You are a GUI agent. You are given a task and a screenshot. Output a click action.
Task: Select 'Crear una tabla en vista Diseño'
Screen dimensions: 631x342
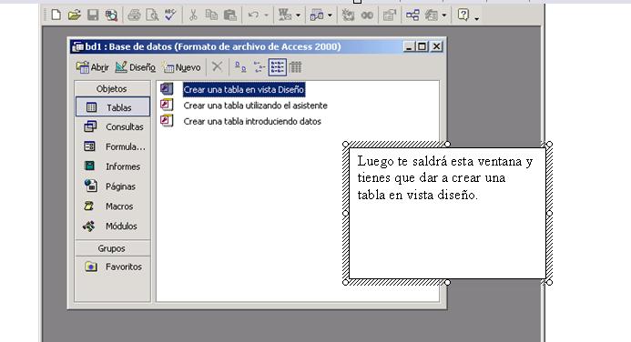244,89
